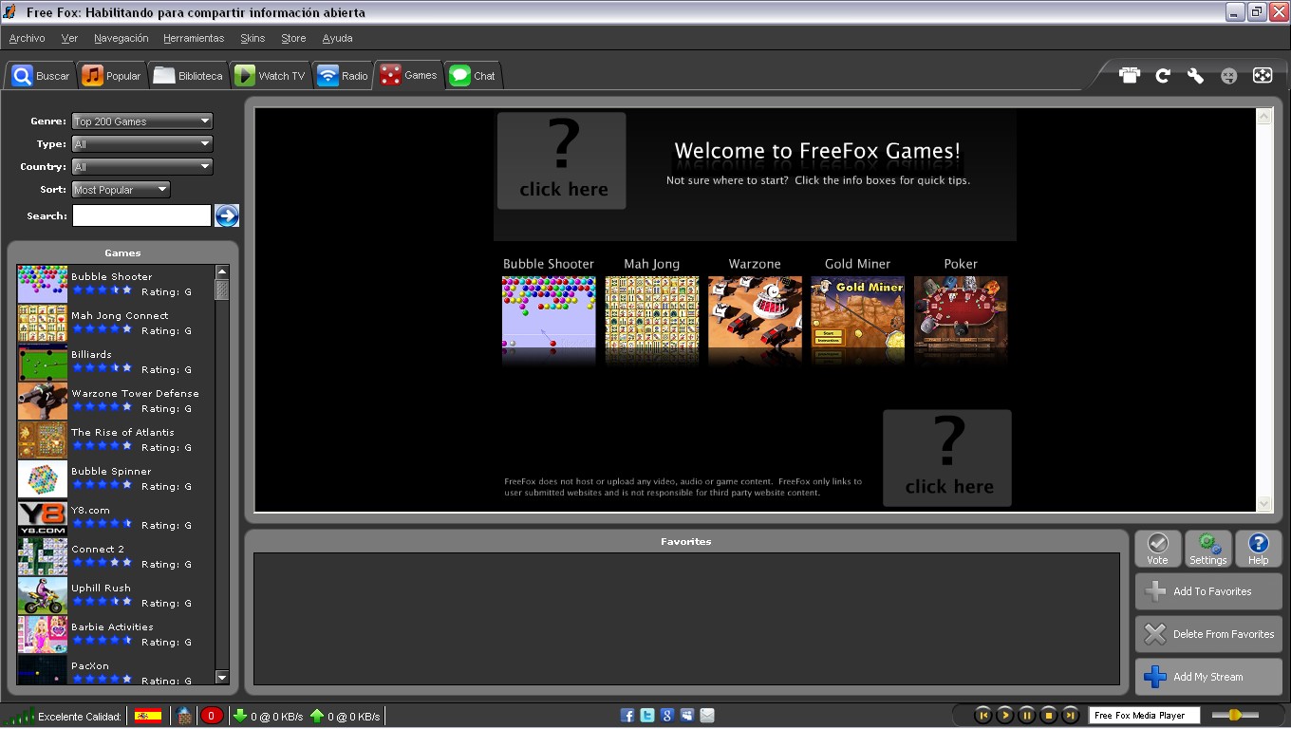Share via the Google icon

667,716
